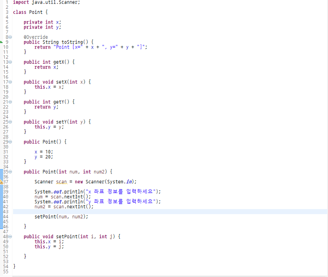Click line number 1 in the gutter
This screenshot has height=277, width=328.
7,2
